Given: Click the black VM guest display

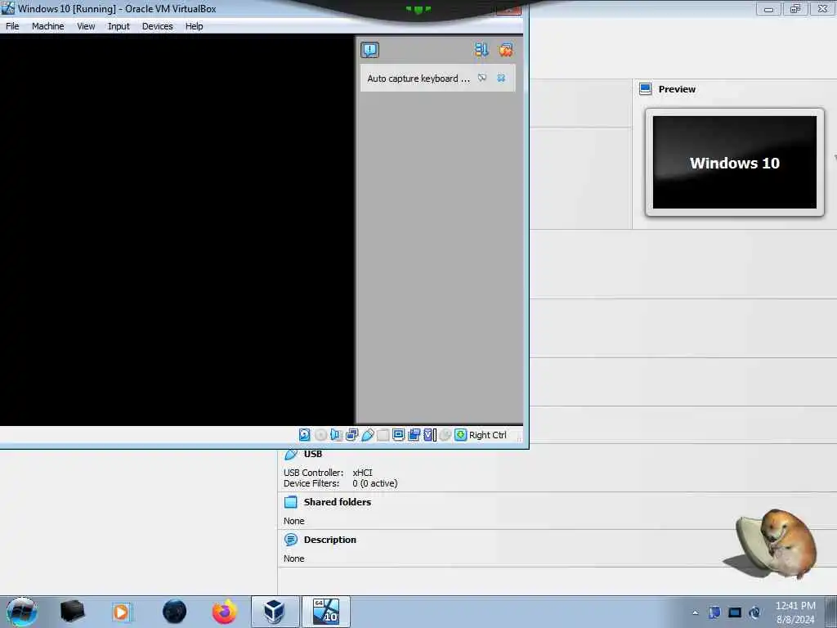Looking at the screenshot, I should 177,231.
